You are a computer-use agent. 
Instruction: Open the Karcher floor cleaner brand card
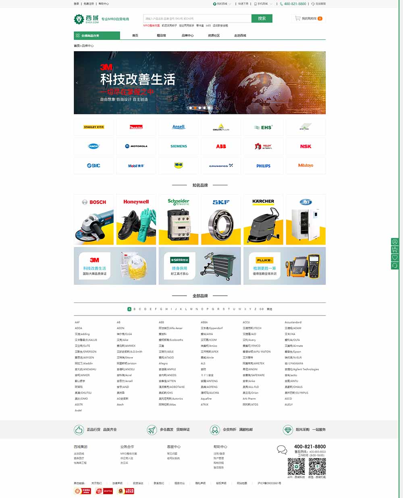coord(263,220)
